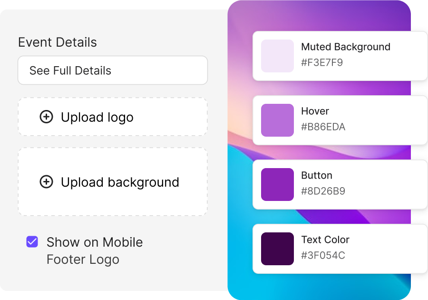Click the #8D26B9 hex value

click(323, 191)
